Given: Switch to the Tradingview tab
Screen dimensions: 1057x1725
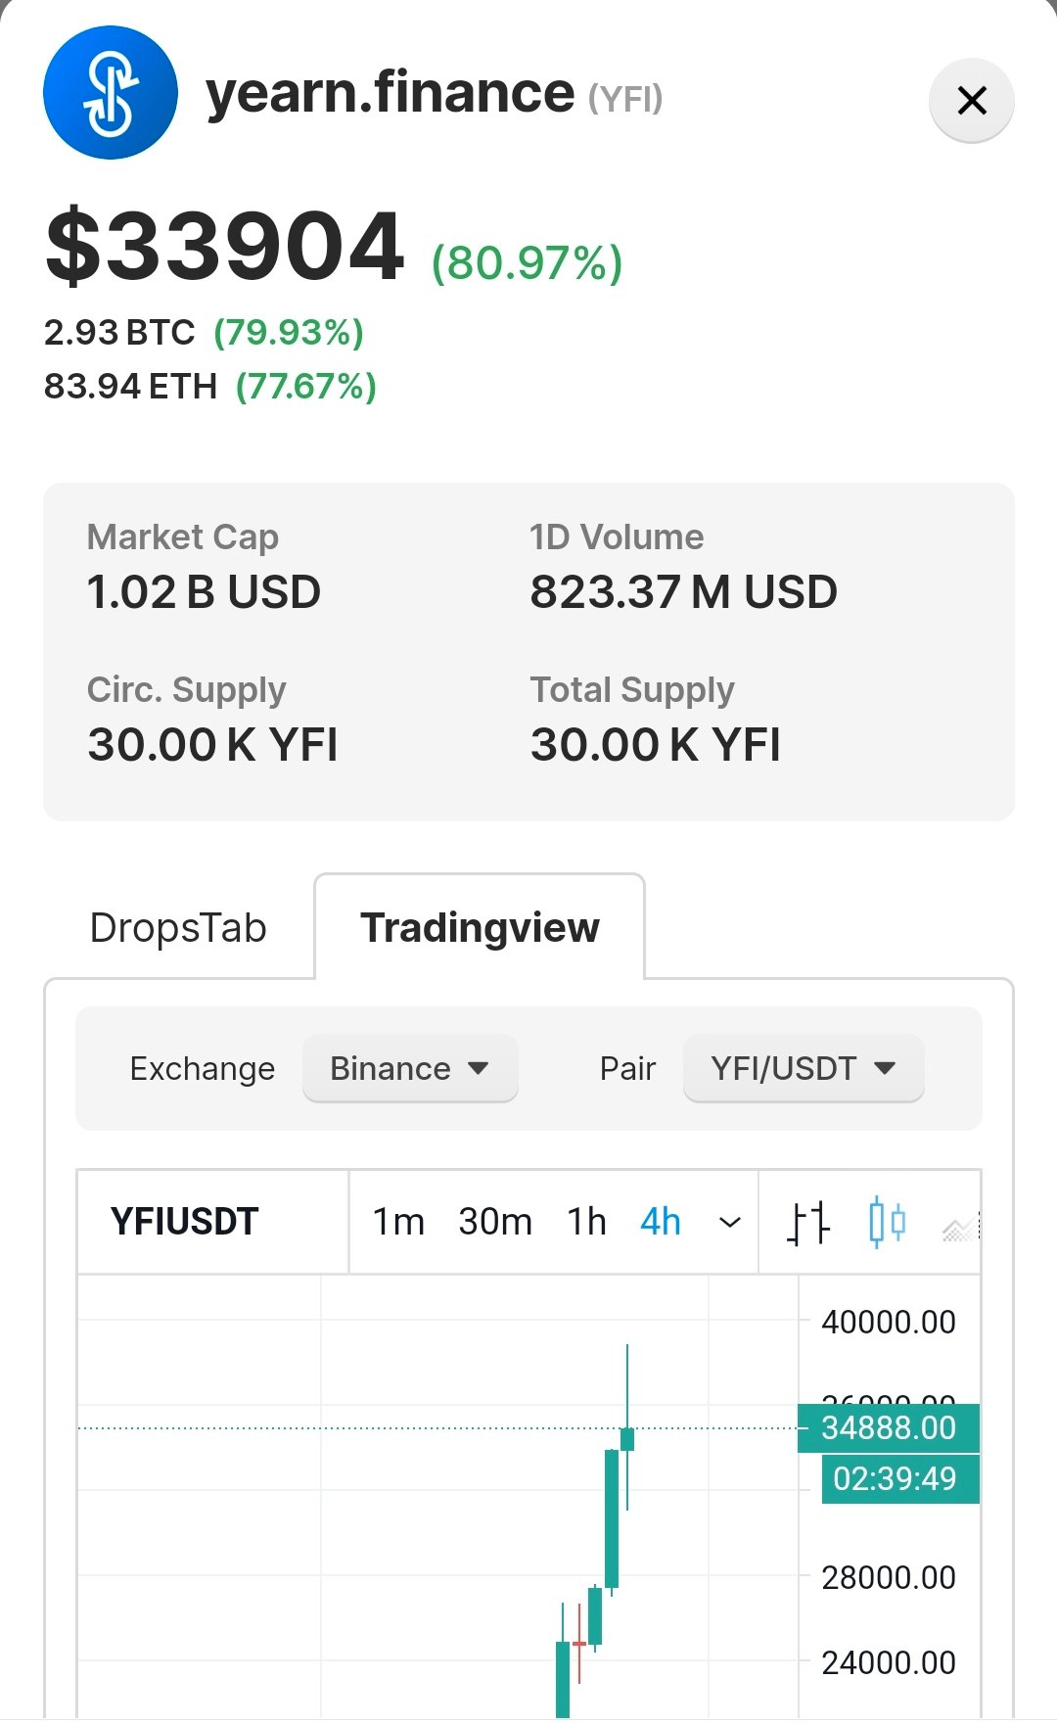Looking at the screenshot, I should pyautogui.click(x=480, y=928).
